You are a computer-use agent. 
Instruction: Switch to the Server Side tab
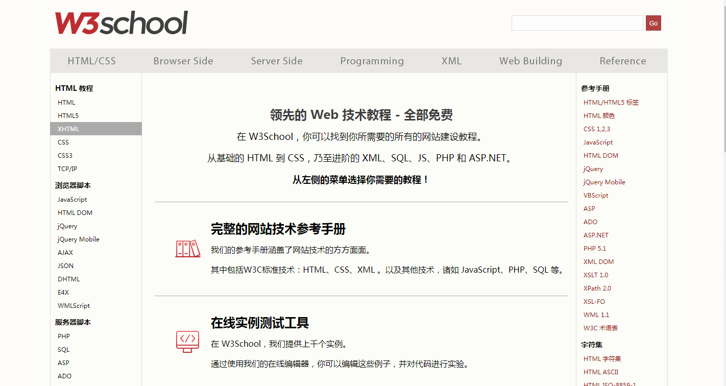(277, 61)
